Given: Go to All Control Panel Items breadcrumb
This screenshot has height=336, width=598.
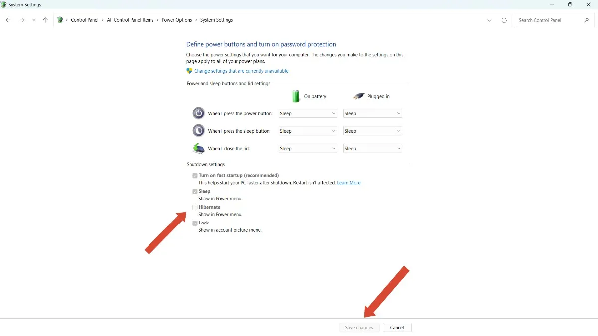Looking at the screenshot, I should pos(130,20).
